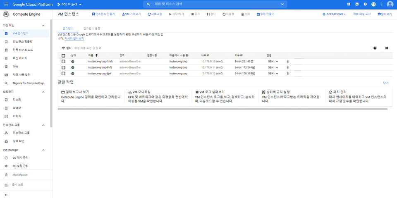
Task: Activate Cloud Shell terminal icon
Action: [x=357, y=4]
